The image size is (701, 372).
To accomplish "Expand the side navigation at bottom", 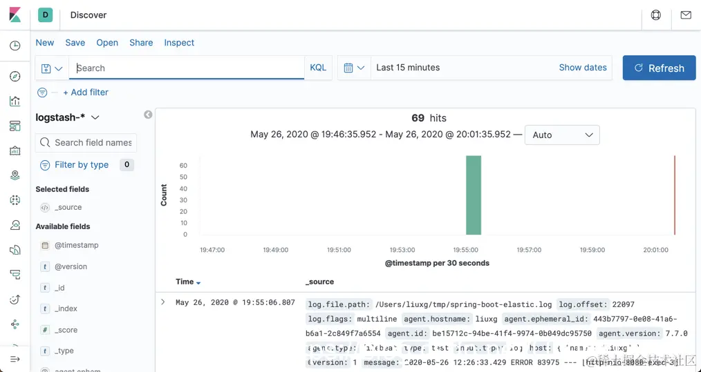I will tap(15, 359).
